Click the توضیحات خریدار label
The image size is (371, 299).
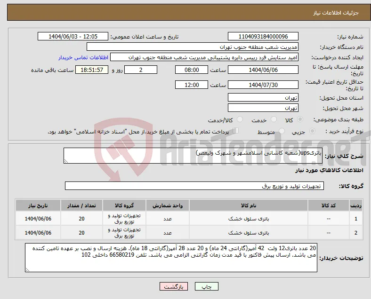pos(341,258)
